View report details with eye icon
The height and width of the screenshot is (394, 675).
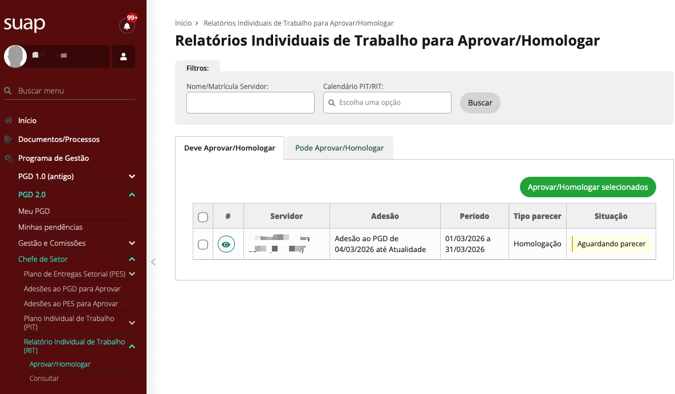226,244
